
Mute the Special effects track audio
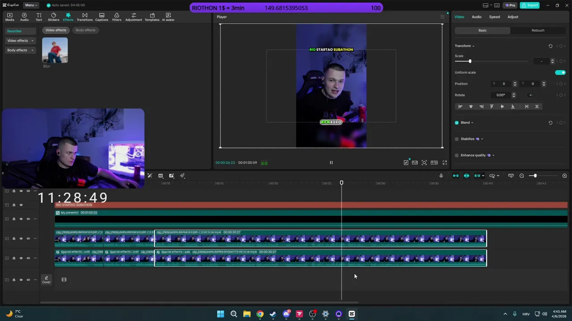click(28, 258)
